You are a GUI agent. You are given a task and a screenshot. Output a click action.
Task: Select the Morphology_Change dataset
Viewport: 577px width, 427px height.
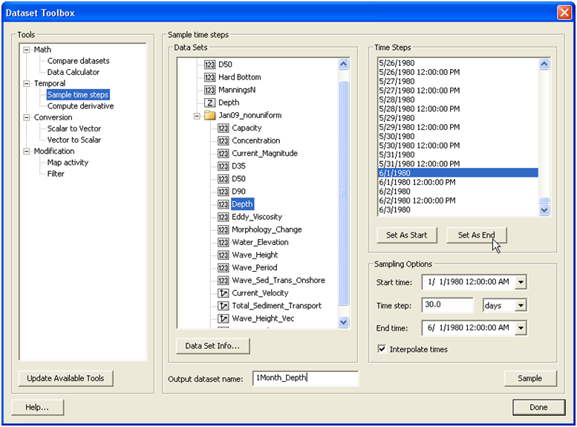[267, 229]
